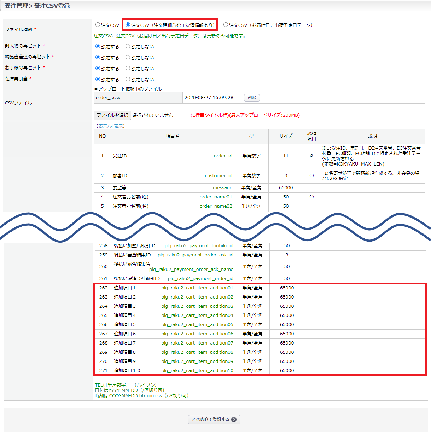The width and height of the screenshot is (431, 434).
Task: Pick 設定しない for お手紙の再セット
Action: tap(128, 68)
